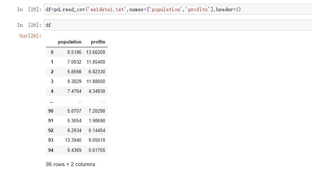This screenshot has width=312, height=172.
Task: Select profits value 6.82330
Action: [97, 72]
